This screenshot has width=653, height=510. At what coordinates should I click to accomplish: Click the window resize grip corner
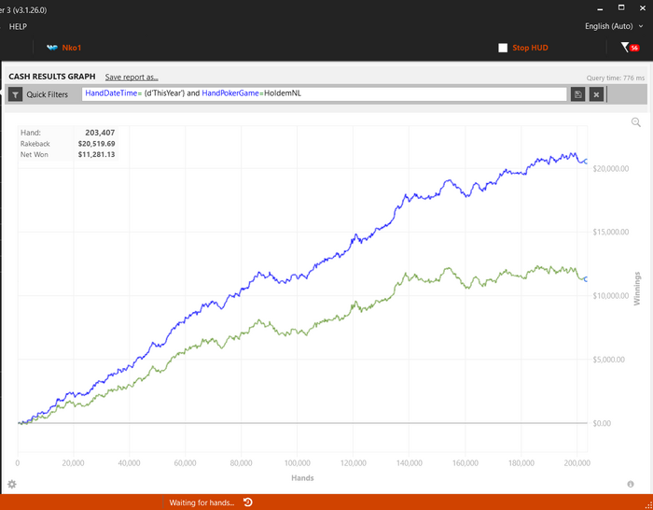click(x=649, y=506)
